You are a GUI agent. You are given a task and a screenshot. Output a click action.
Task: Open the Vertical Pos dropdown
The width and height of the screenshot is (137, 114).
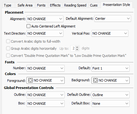pyautogui.click(x=110, y=33)
